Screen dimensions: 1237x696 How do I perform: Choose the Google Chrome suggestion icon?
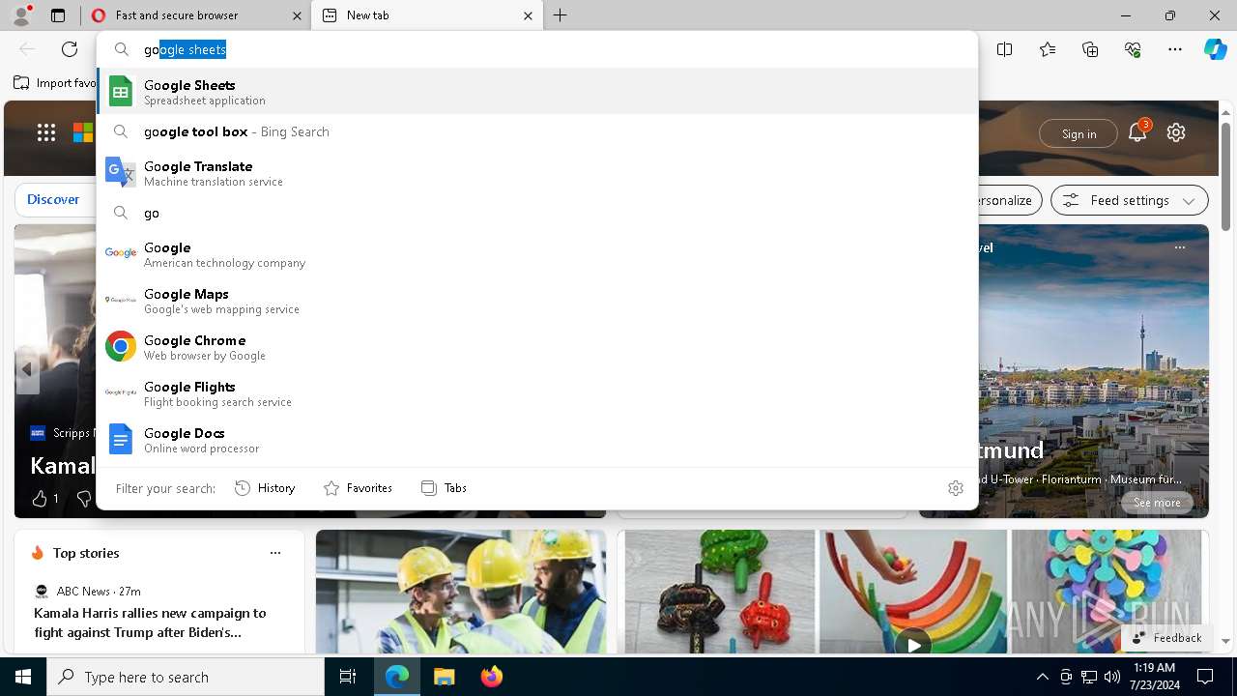coord(121,346)
